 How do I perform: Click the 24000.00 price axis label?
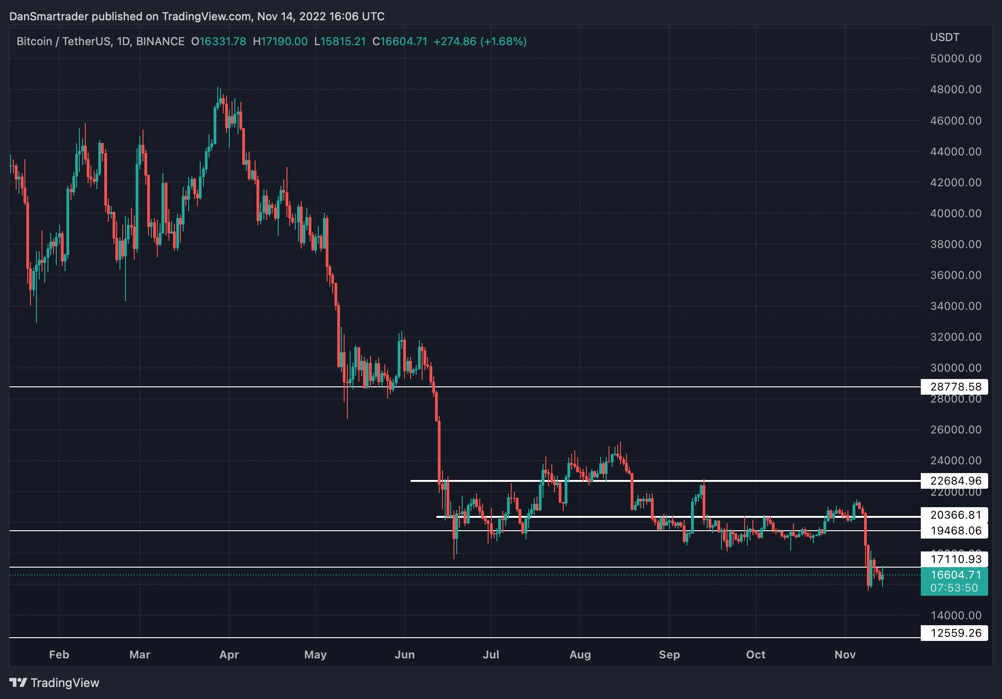coord(956,461)
